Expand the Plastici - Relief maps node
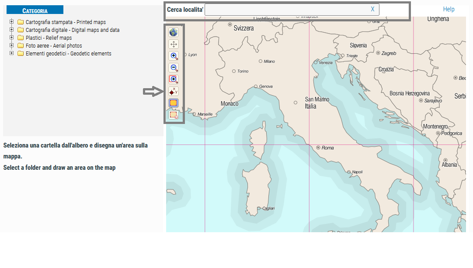 pos(12,38)
